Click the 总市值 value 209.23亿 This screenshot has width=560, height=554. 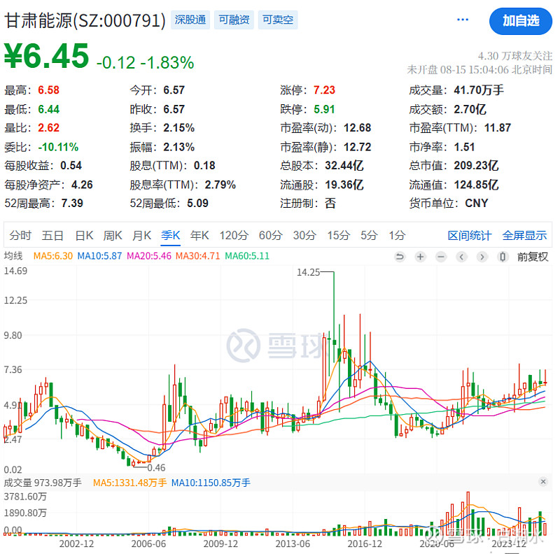tap(477, 166)
